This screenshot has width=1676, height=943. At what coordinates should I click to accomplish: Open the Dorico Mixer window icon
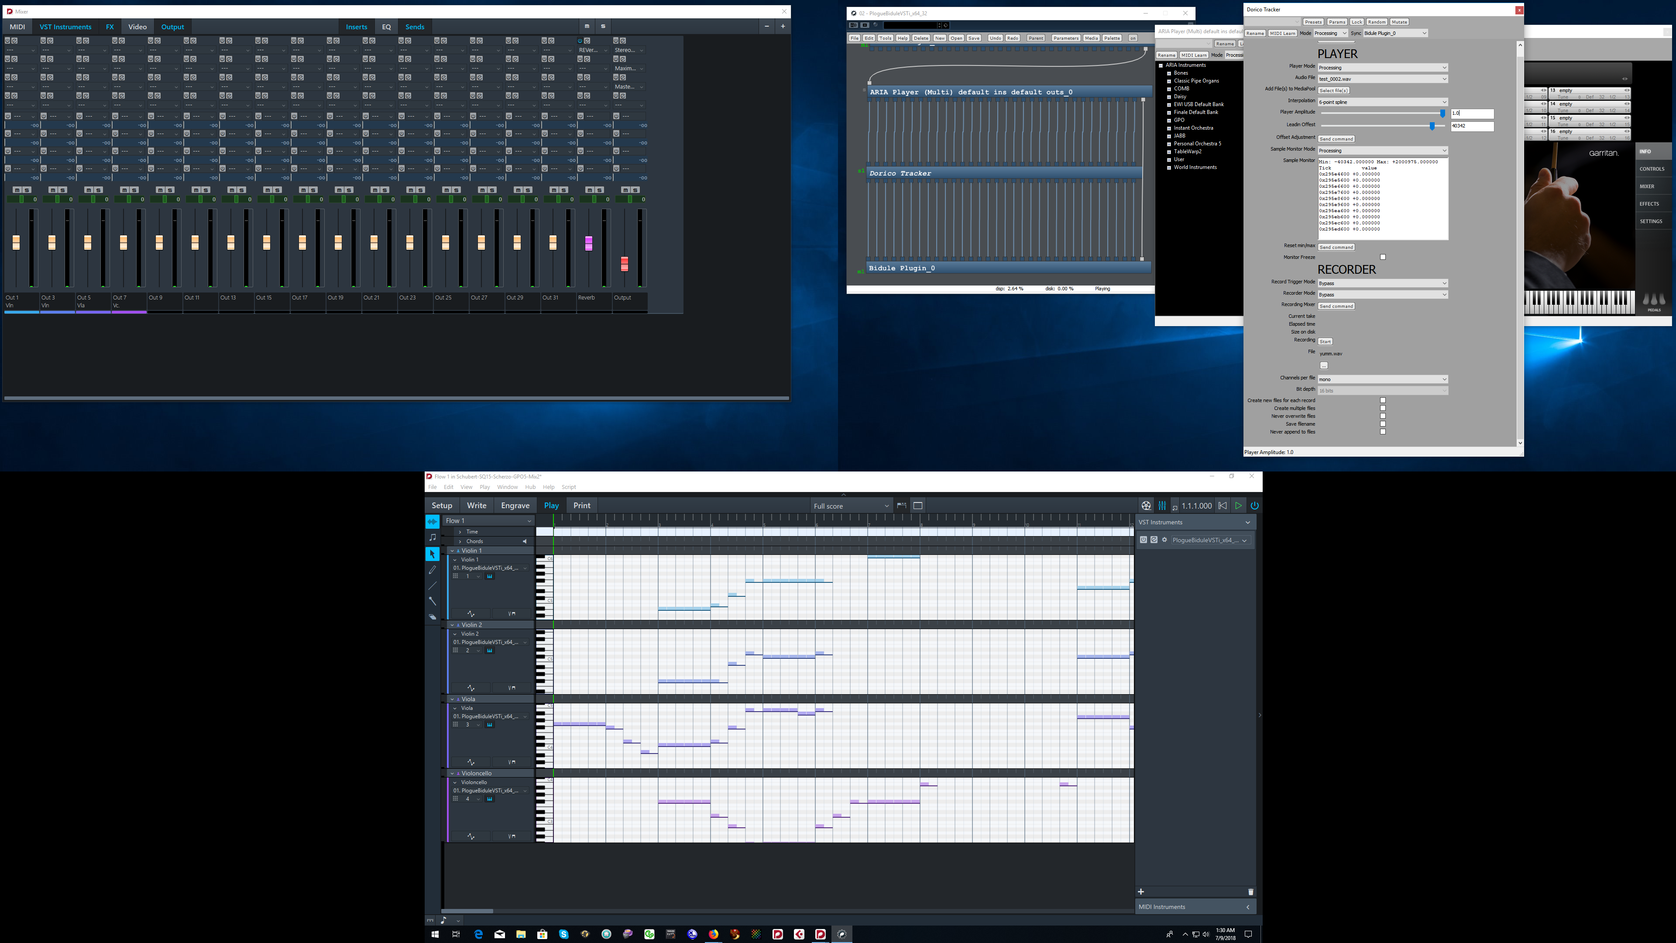(x=1162, y=506)
